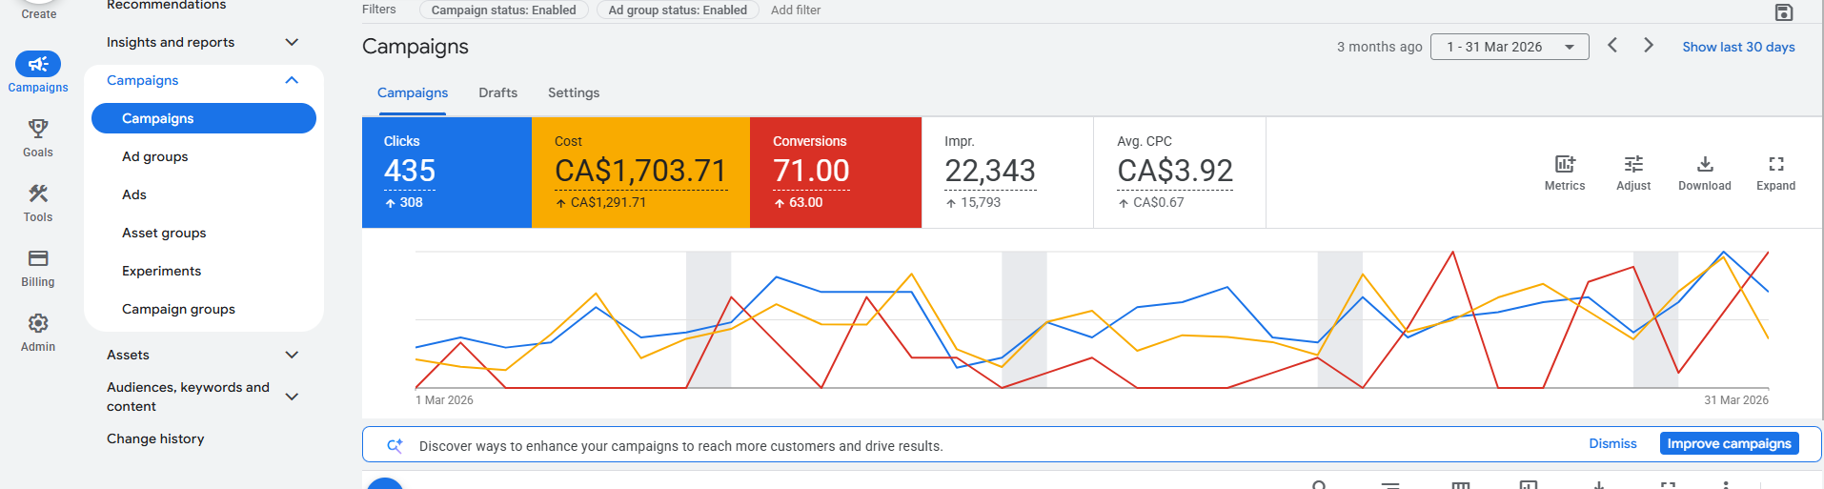This screenshot has width=1824, height=489.
Task: Open the Adjust chart options
Action: pyautogui.click(x=1633, y=173)
